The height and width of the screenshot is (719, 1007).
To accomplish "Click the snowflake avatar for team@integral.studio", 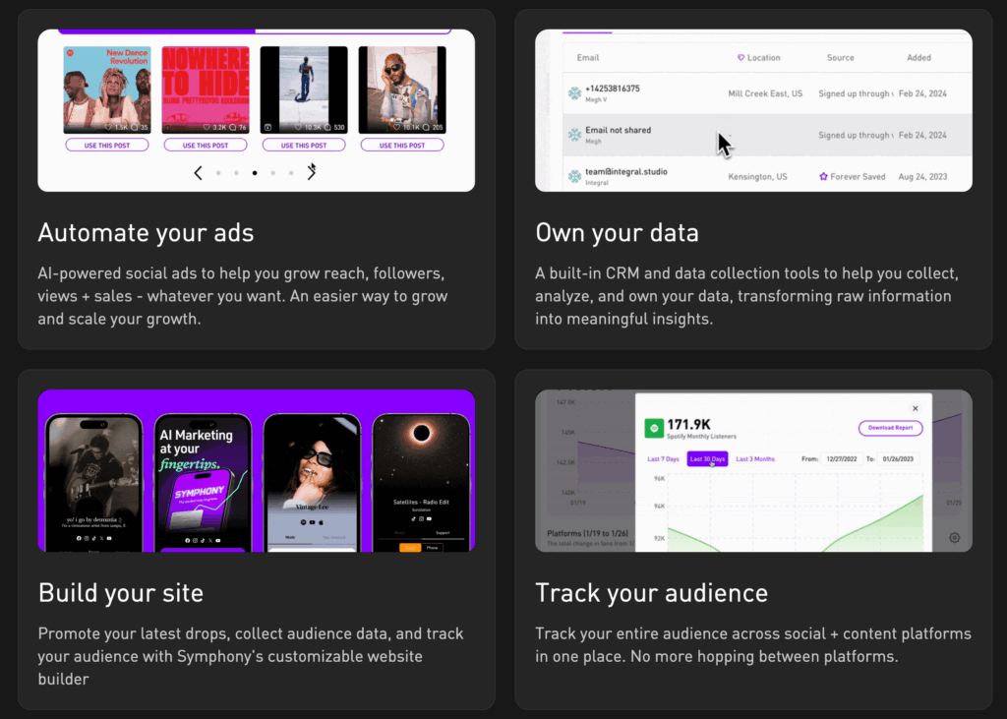I will coord(574,177).
